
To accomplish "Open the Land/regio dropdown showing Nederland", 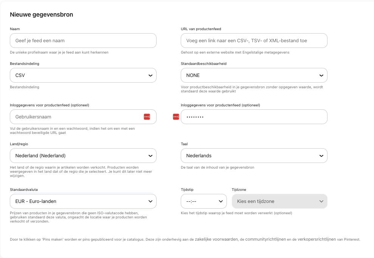I will pos(83,155).
